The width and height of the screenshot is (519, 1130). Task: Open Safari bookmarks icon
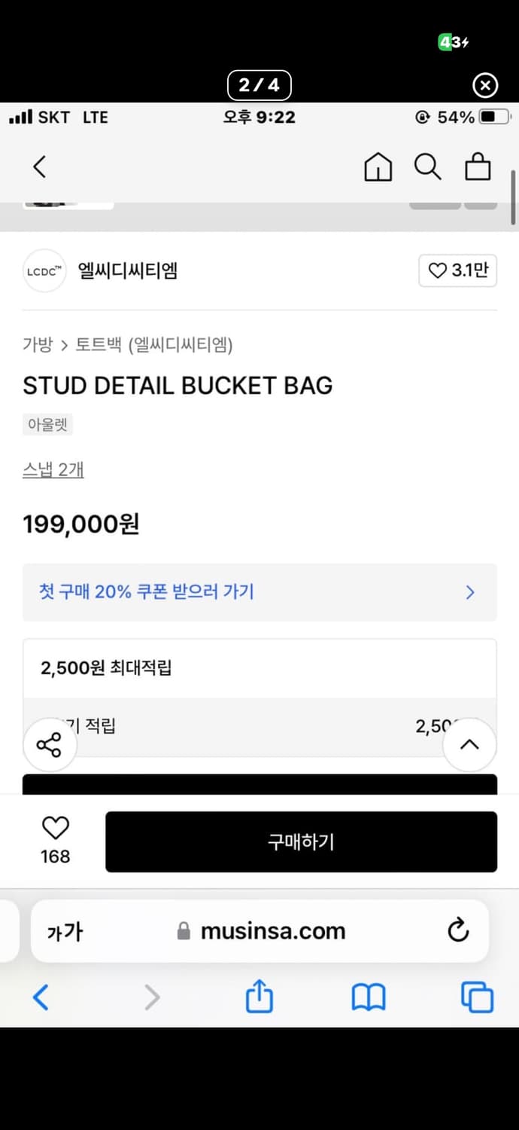click(369, 998)
